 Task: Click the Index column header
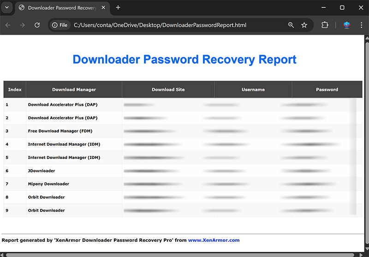tap(15, 89)
